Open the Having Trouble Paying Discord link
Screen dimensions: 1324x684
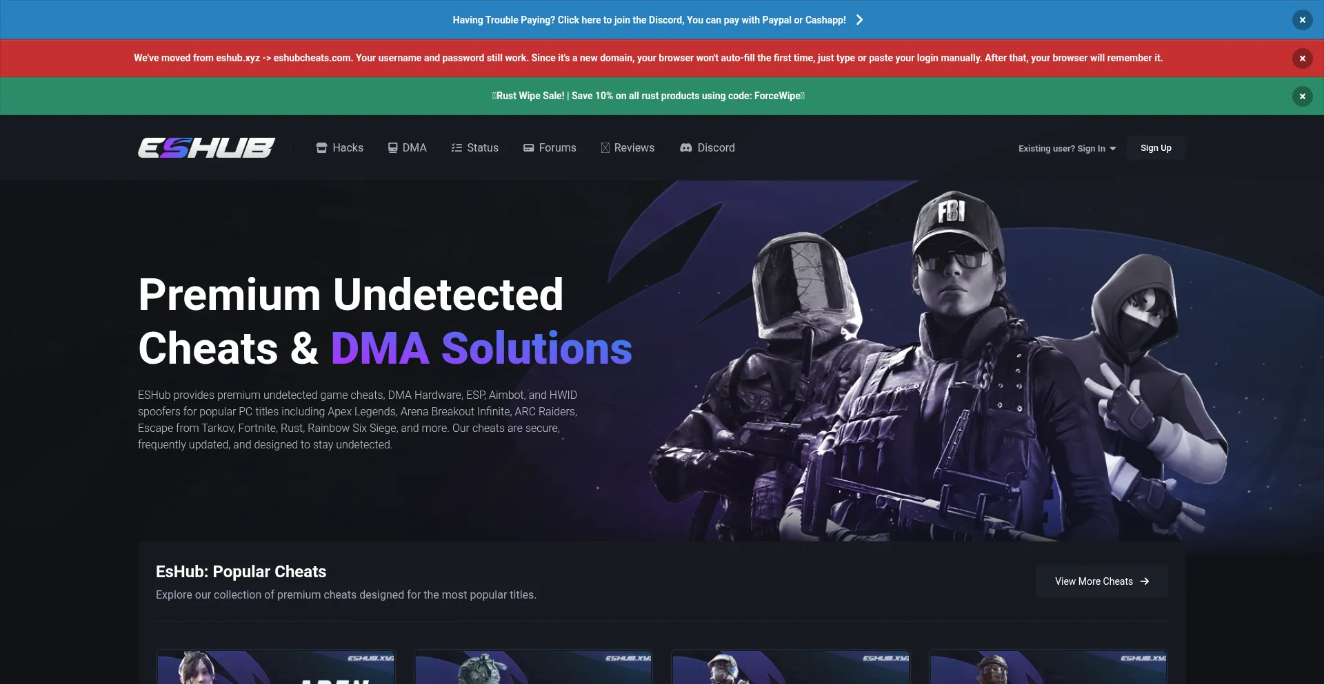click(649, 20)
